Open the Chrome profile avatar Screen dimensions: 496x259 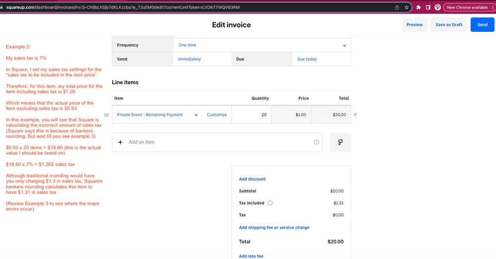point(437,7)
